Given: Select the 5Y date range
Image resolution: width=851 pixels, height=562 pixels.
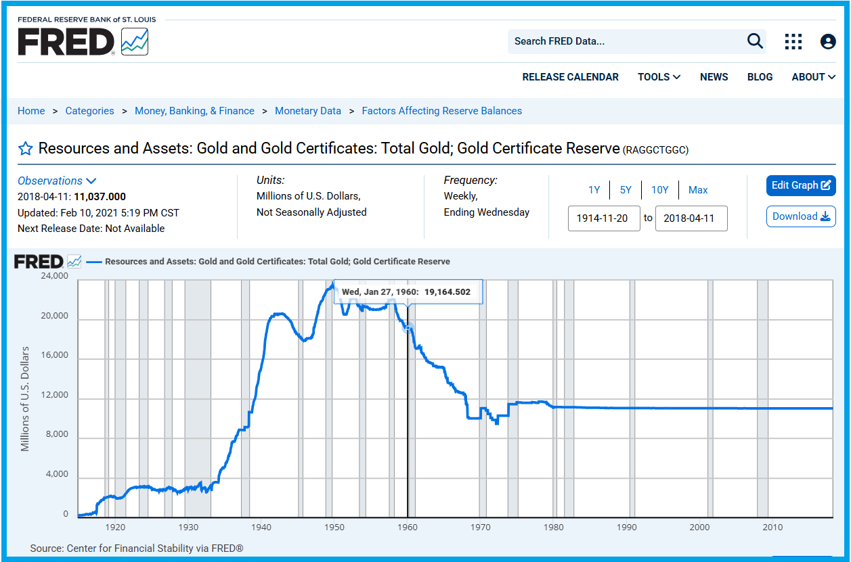Looking at the screenshot, I should click(x=626, y=190).
